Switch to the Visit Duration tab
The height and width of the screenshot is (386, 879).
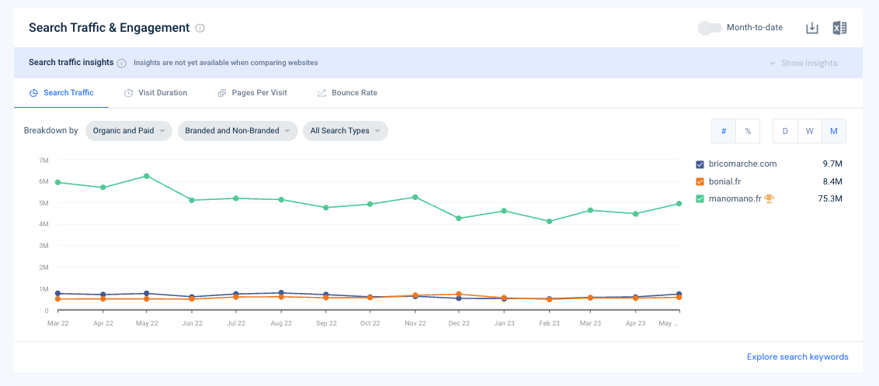pos(155,93)
